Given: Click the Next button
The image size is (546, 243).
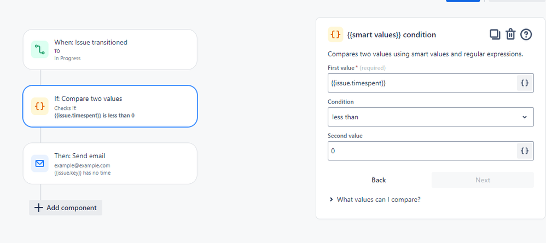Looking at the screenshot, I should [x=483, y=180].
